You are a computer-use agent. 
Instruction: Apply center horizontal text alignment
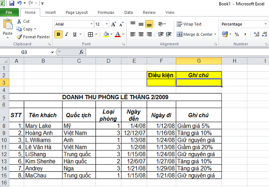click(141, 34)
